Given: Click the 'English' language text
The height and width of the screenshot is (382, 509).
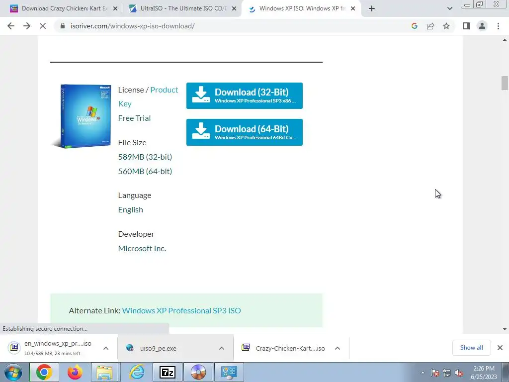Looking at the screenshot, I should click(131, 210).
